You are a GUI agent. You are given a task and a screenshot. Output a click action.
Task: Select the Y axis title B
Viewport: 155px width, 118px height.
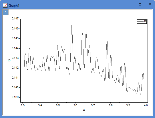(9, 60)
